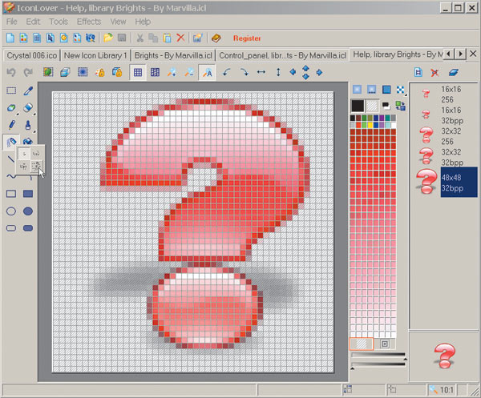Choose the filled rounded rectangle tool

28,228
